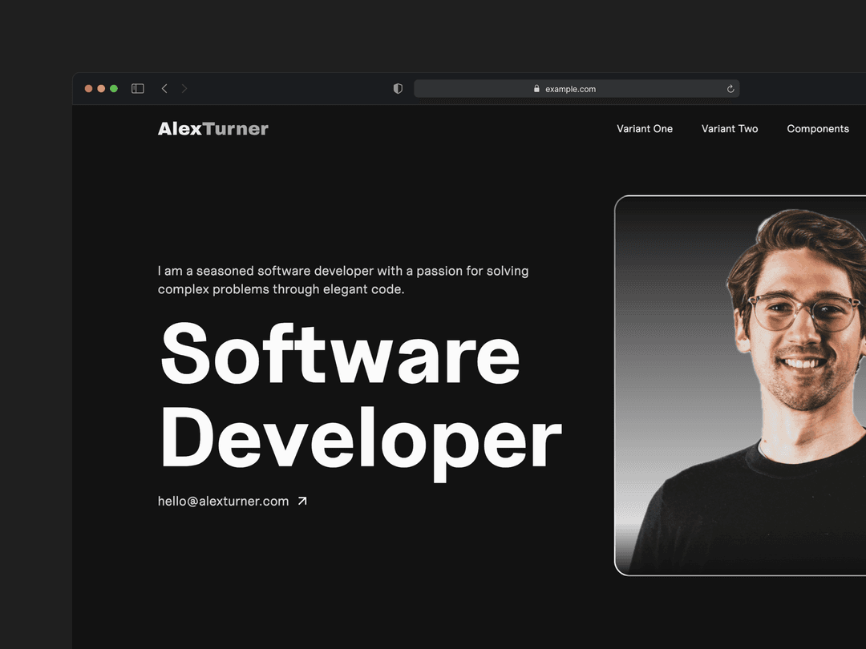The image size is (866, 649).
Task: Select the green traffic light dot
Action: [x=114, y=88]
